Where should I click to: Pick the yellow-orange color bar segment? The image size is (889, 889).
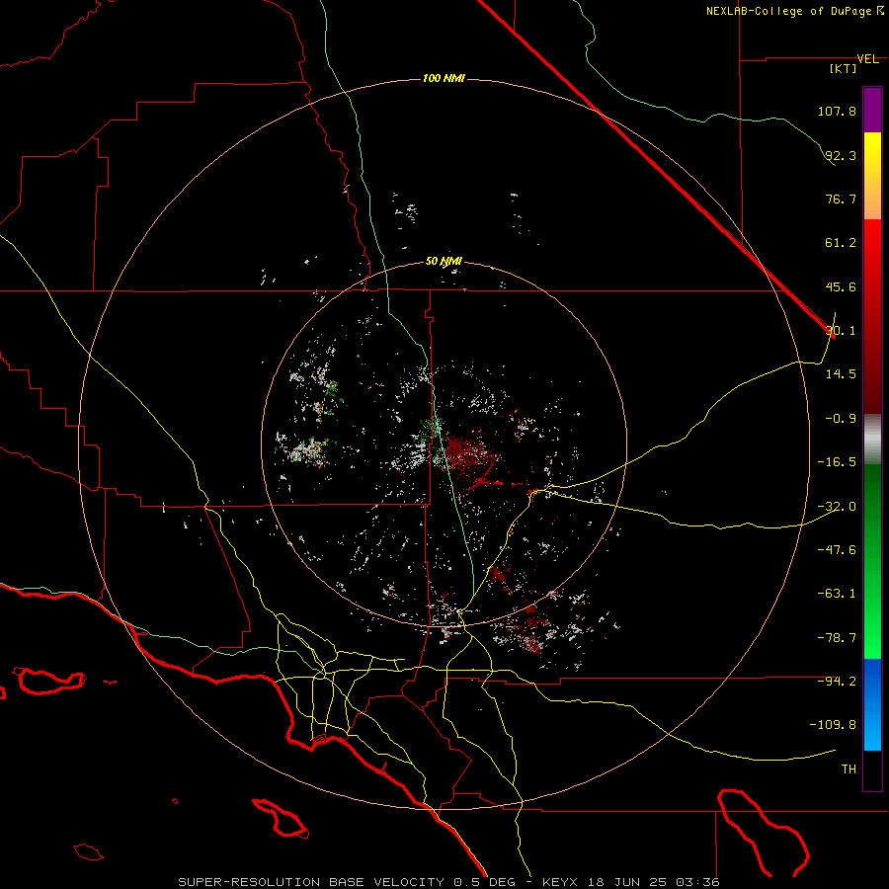pyautogui.click(x=872, y=176)
